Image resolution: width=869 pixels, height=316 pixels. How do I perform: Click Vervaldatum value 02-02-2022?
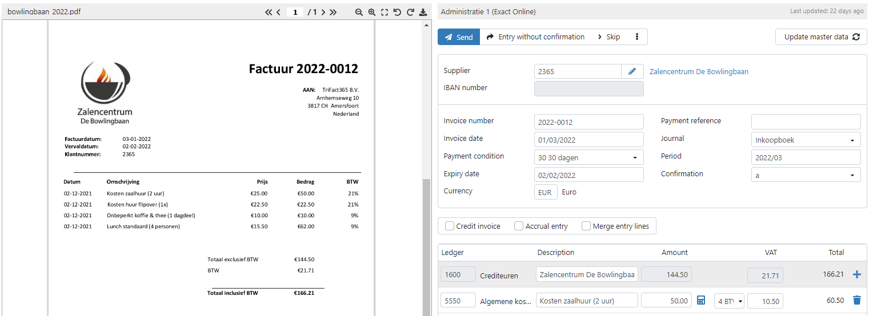click(x=137, y=147)
